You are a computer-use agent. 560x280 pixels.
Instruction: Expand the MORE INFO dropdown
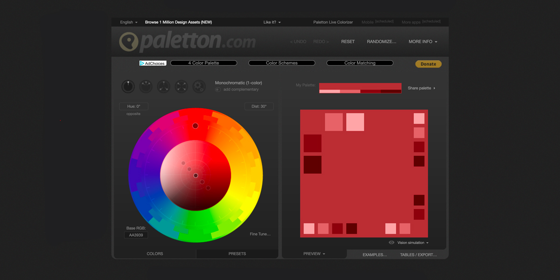(x=422, y=42)
